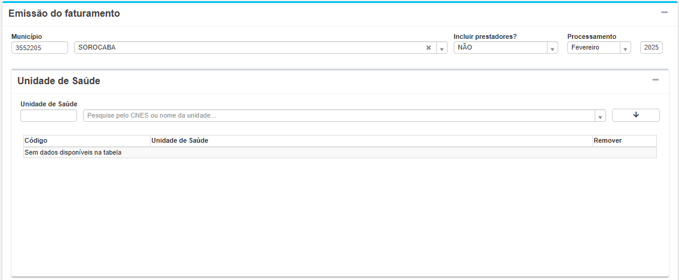The height and width of the screenshot is (280, 679).
Task: Expand the unit search dropdown arrow
Action: click(x=600, y=116)
